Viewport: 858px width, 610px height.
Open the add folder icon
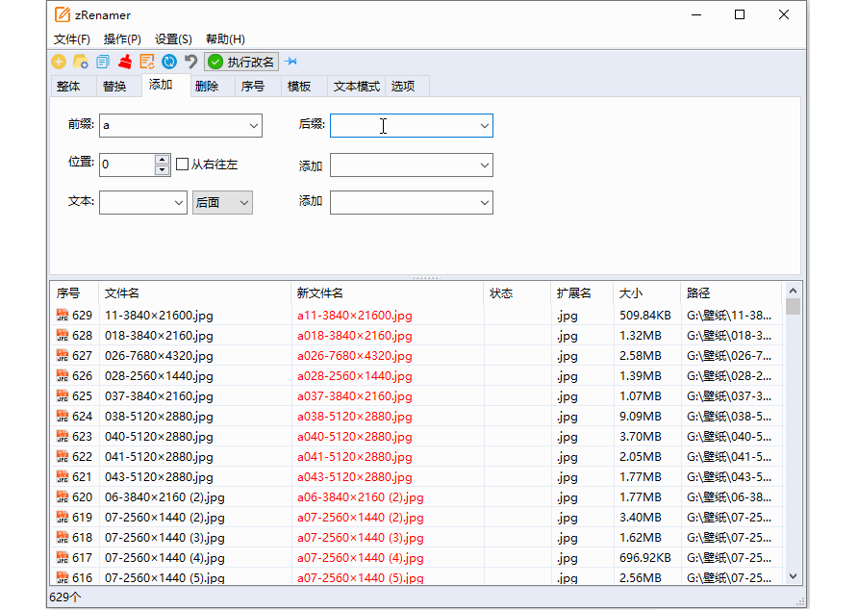[x=79, y=61]
